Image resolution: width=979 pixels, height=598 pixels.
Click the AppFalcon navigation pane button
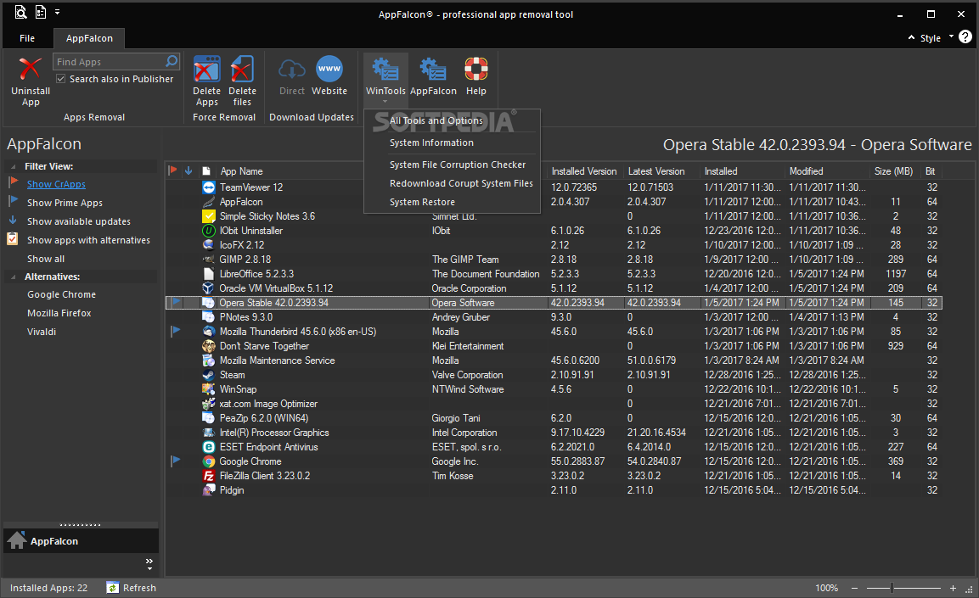tap(82, 540)
